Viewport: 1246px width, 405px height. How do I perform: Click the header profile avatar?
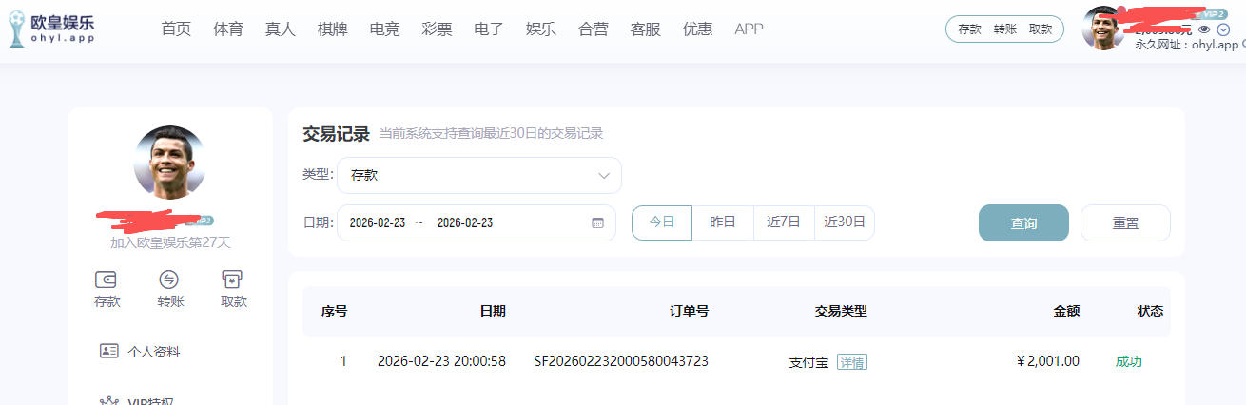click(x=1103, y=29)
